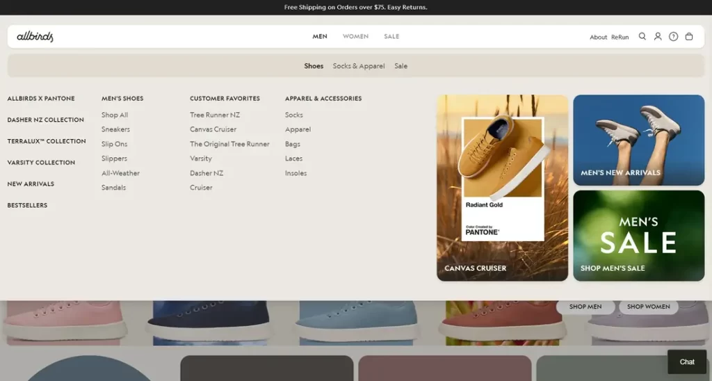Open Bags link
Screen dimensions: 712x381
coord(293,144)
